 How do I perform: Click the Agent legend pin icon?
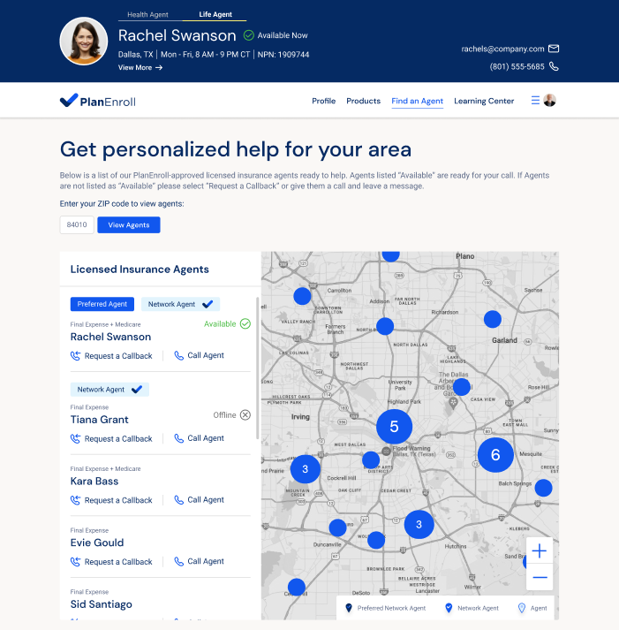(x=522, y=608)
